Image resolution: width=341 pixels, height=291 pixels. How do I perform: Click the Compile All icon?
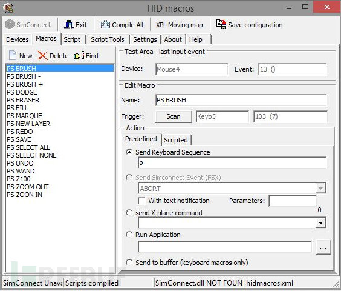pyautogui.click(x=105, y=25)
